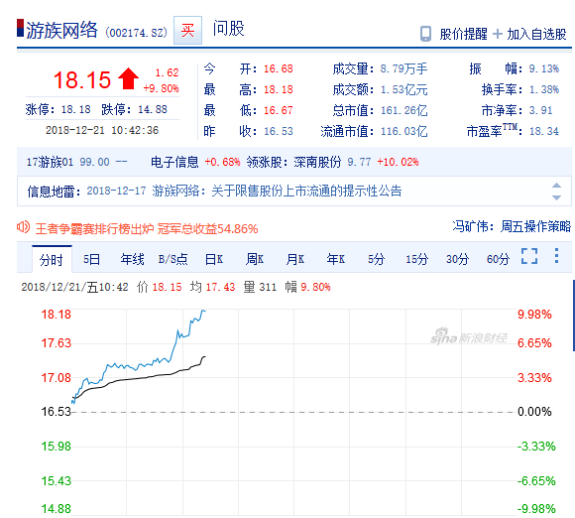Switch to the 年K chart tab
Screen dimensions: 575x518
click(336, 260)
